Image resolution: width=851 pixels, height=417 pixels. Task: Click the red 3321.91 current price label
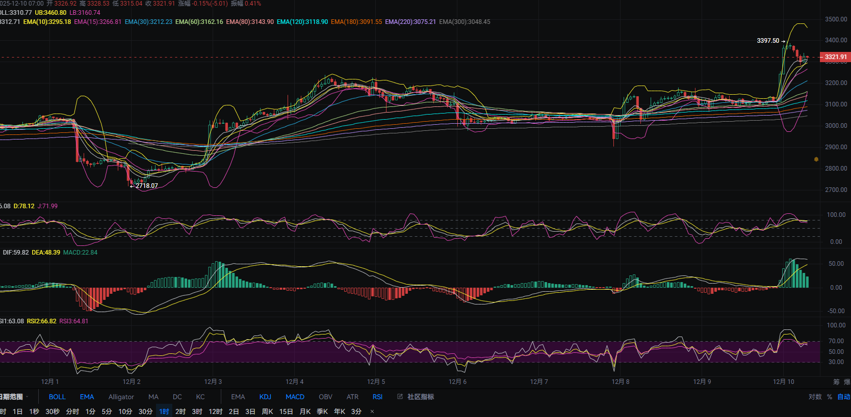tap(835, 57)
